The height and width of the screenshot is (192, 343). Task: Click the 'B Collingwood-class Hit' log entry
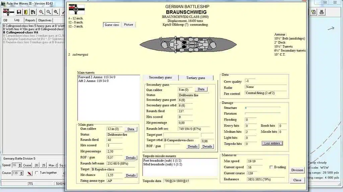20,32
